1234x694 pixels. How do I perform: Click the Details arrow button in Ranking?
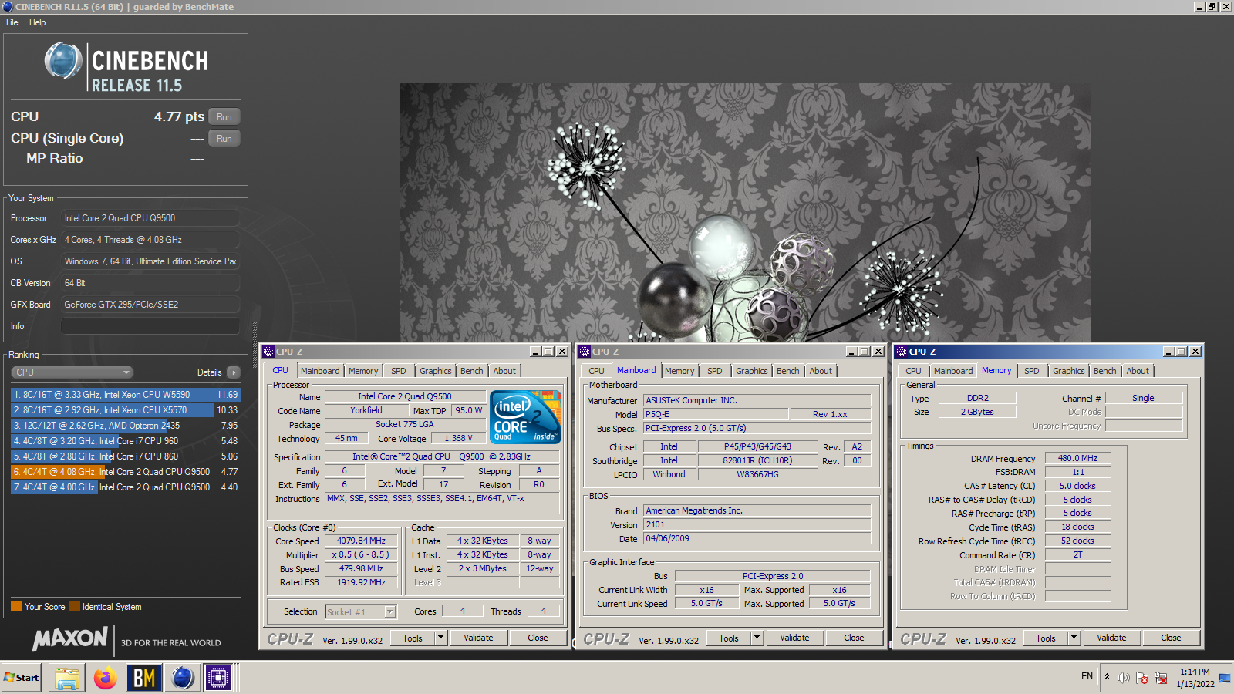point(234,372)
